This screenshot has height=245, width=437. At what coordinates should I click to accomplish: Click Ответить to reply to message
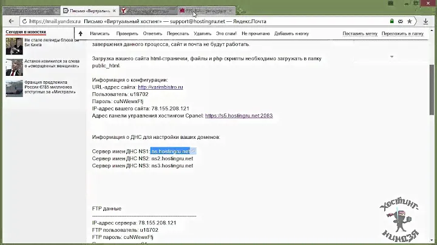click(152, 34)
